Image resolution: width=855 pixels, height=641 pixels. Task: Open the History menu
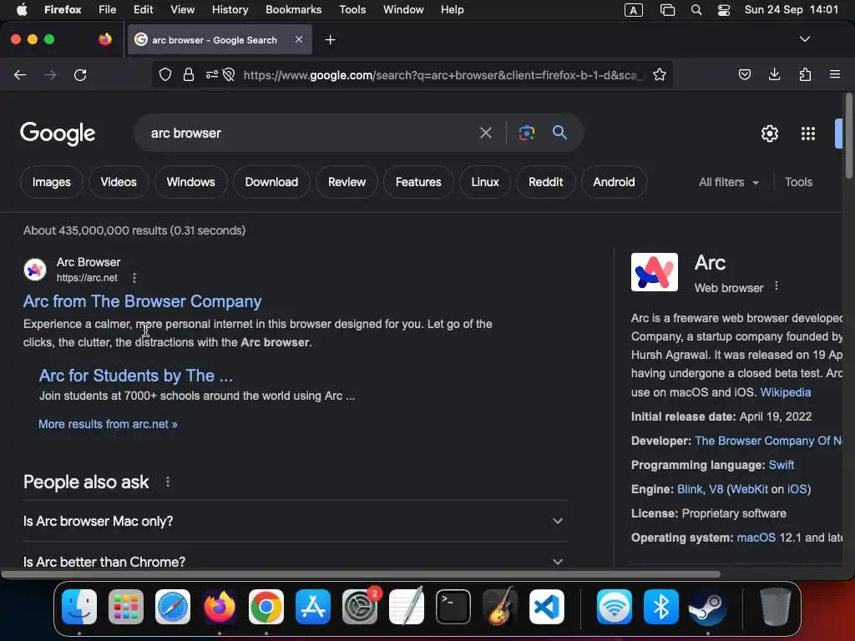pyautogui.click(x=230, y=9)
